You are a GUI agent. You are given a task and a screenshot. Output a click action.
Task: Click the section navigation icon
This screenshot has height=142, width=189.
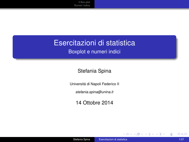pyautogui.click(x=160, y=134)
